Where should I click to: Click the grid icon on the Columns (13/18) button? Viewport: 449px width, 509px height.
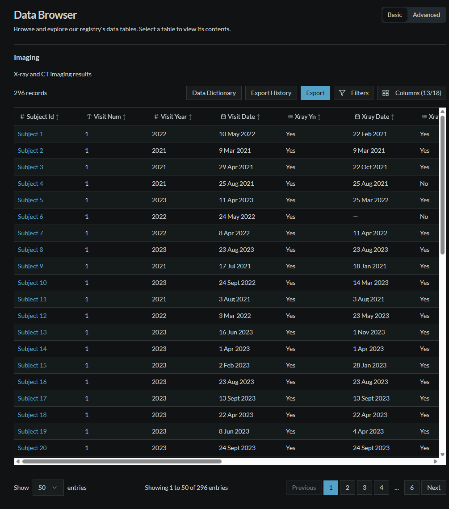point(386,93)
